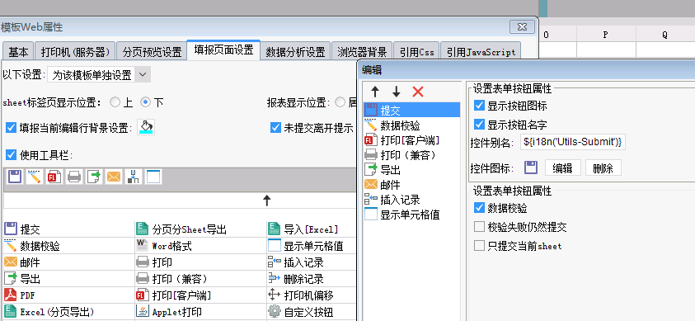Viewport: 695px width, 321px height.
Task: Select 插入记录 in the 编辑 dialog list
Action: point(411,200)
